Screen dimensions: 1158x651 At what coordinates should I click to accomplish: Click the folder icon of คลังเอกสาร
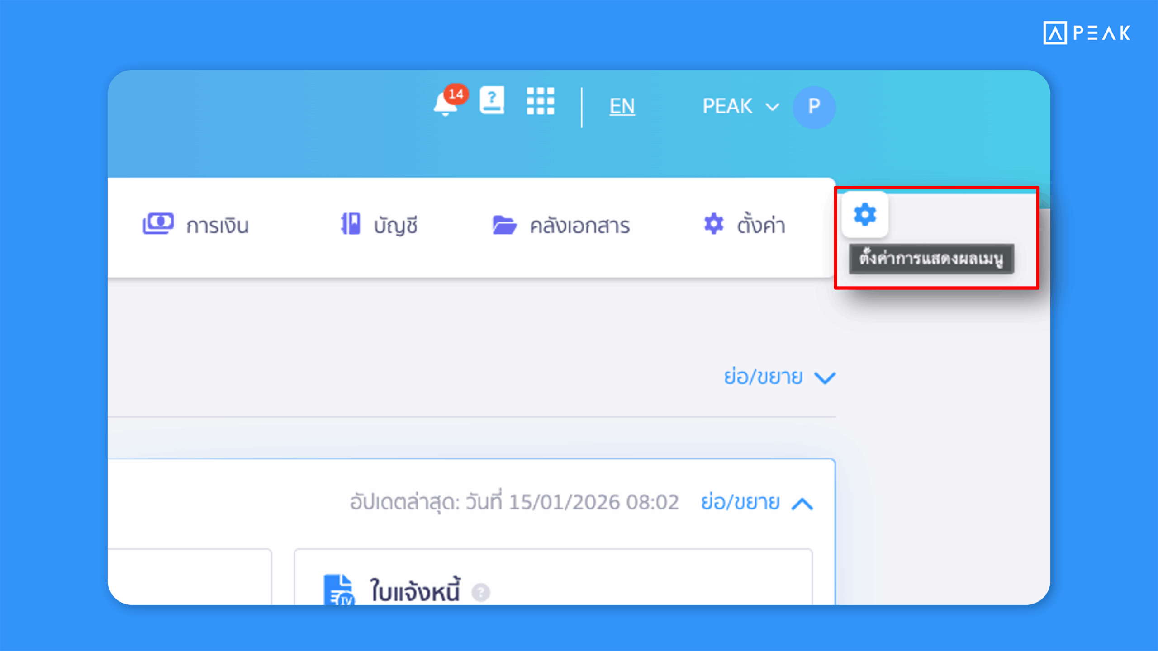(504, 225)
